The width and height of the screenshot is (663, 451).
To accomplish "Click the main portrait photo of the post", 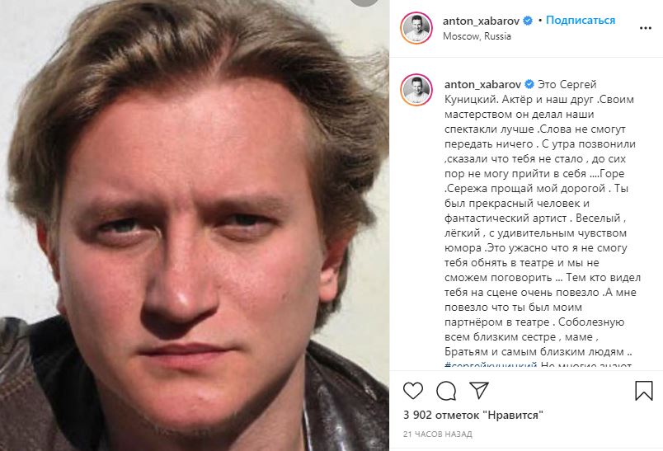I will (x=195, y=225).
